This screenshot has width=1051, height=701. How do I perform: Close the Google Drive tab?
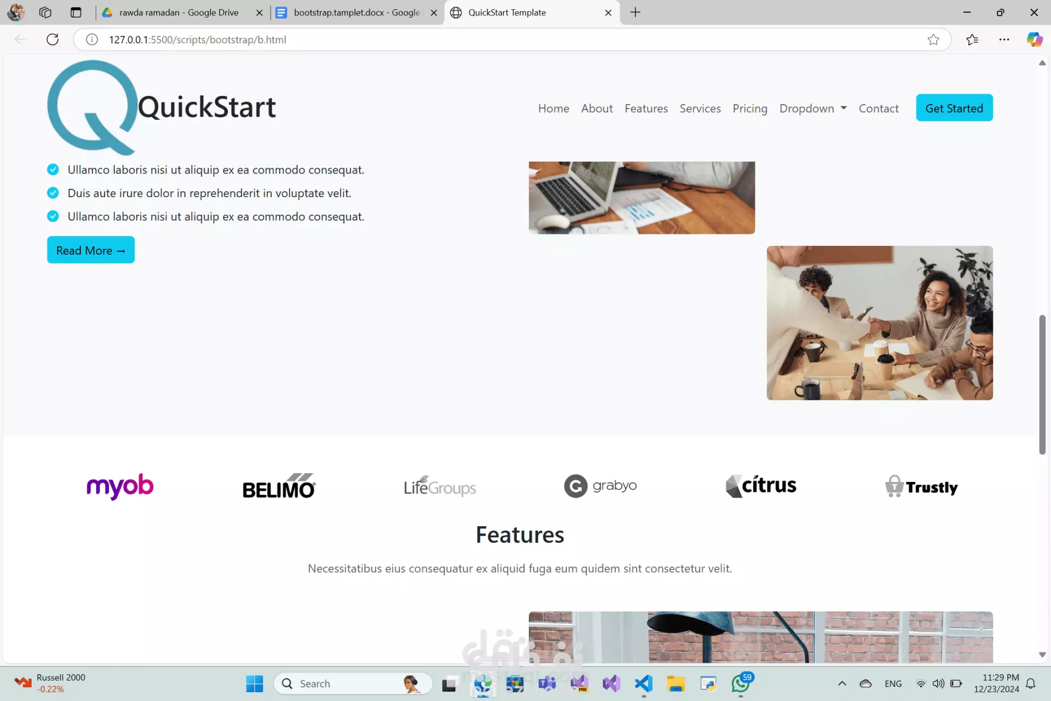(259, 13)
